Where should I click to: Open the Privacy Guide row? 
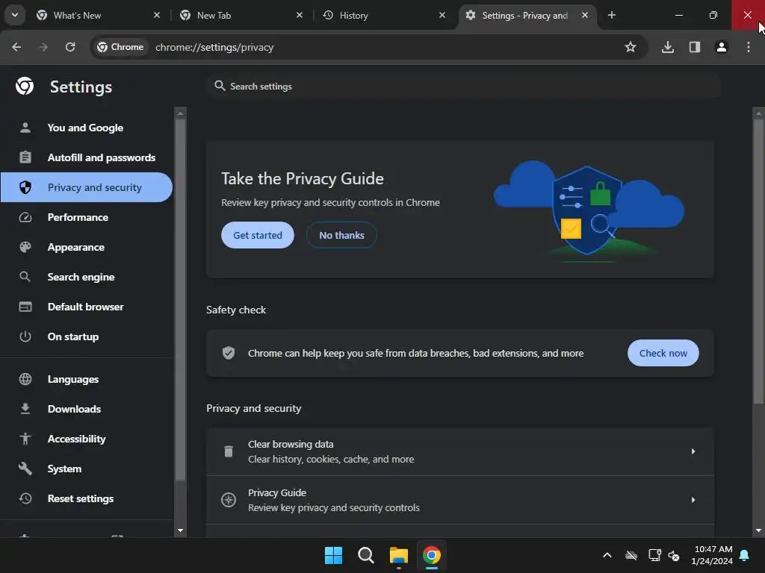coord(460,500)
